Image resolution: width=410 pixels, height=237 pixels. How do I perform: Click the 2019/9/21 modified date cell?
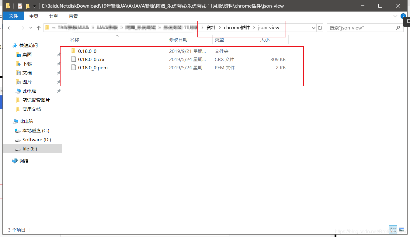pos(187,51)
